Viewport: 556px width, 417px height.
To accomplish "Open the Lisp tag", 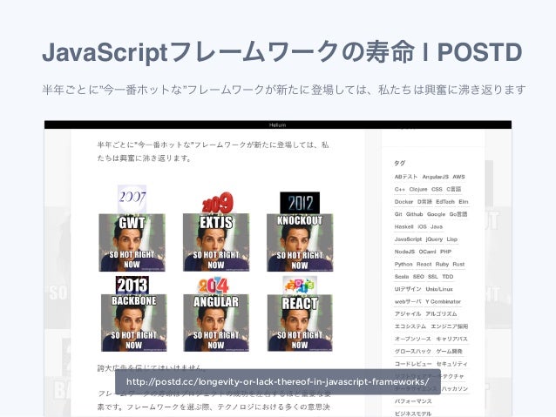I will [451, 239].
